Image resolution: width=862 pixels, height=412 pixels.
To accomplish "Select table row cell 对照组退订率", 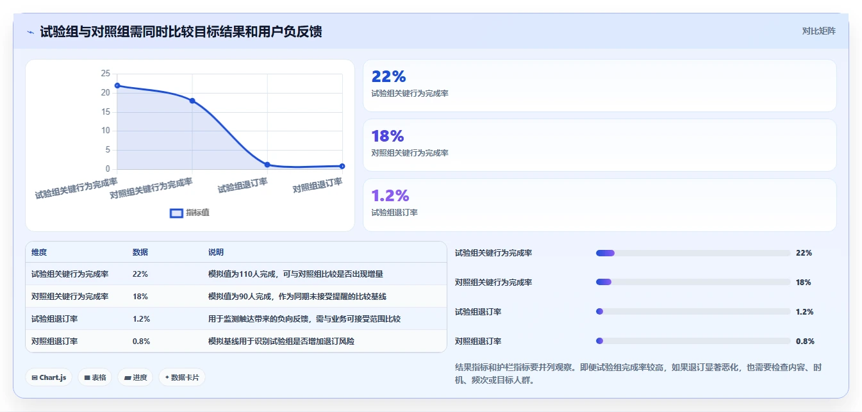I will coord(54,342).
